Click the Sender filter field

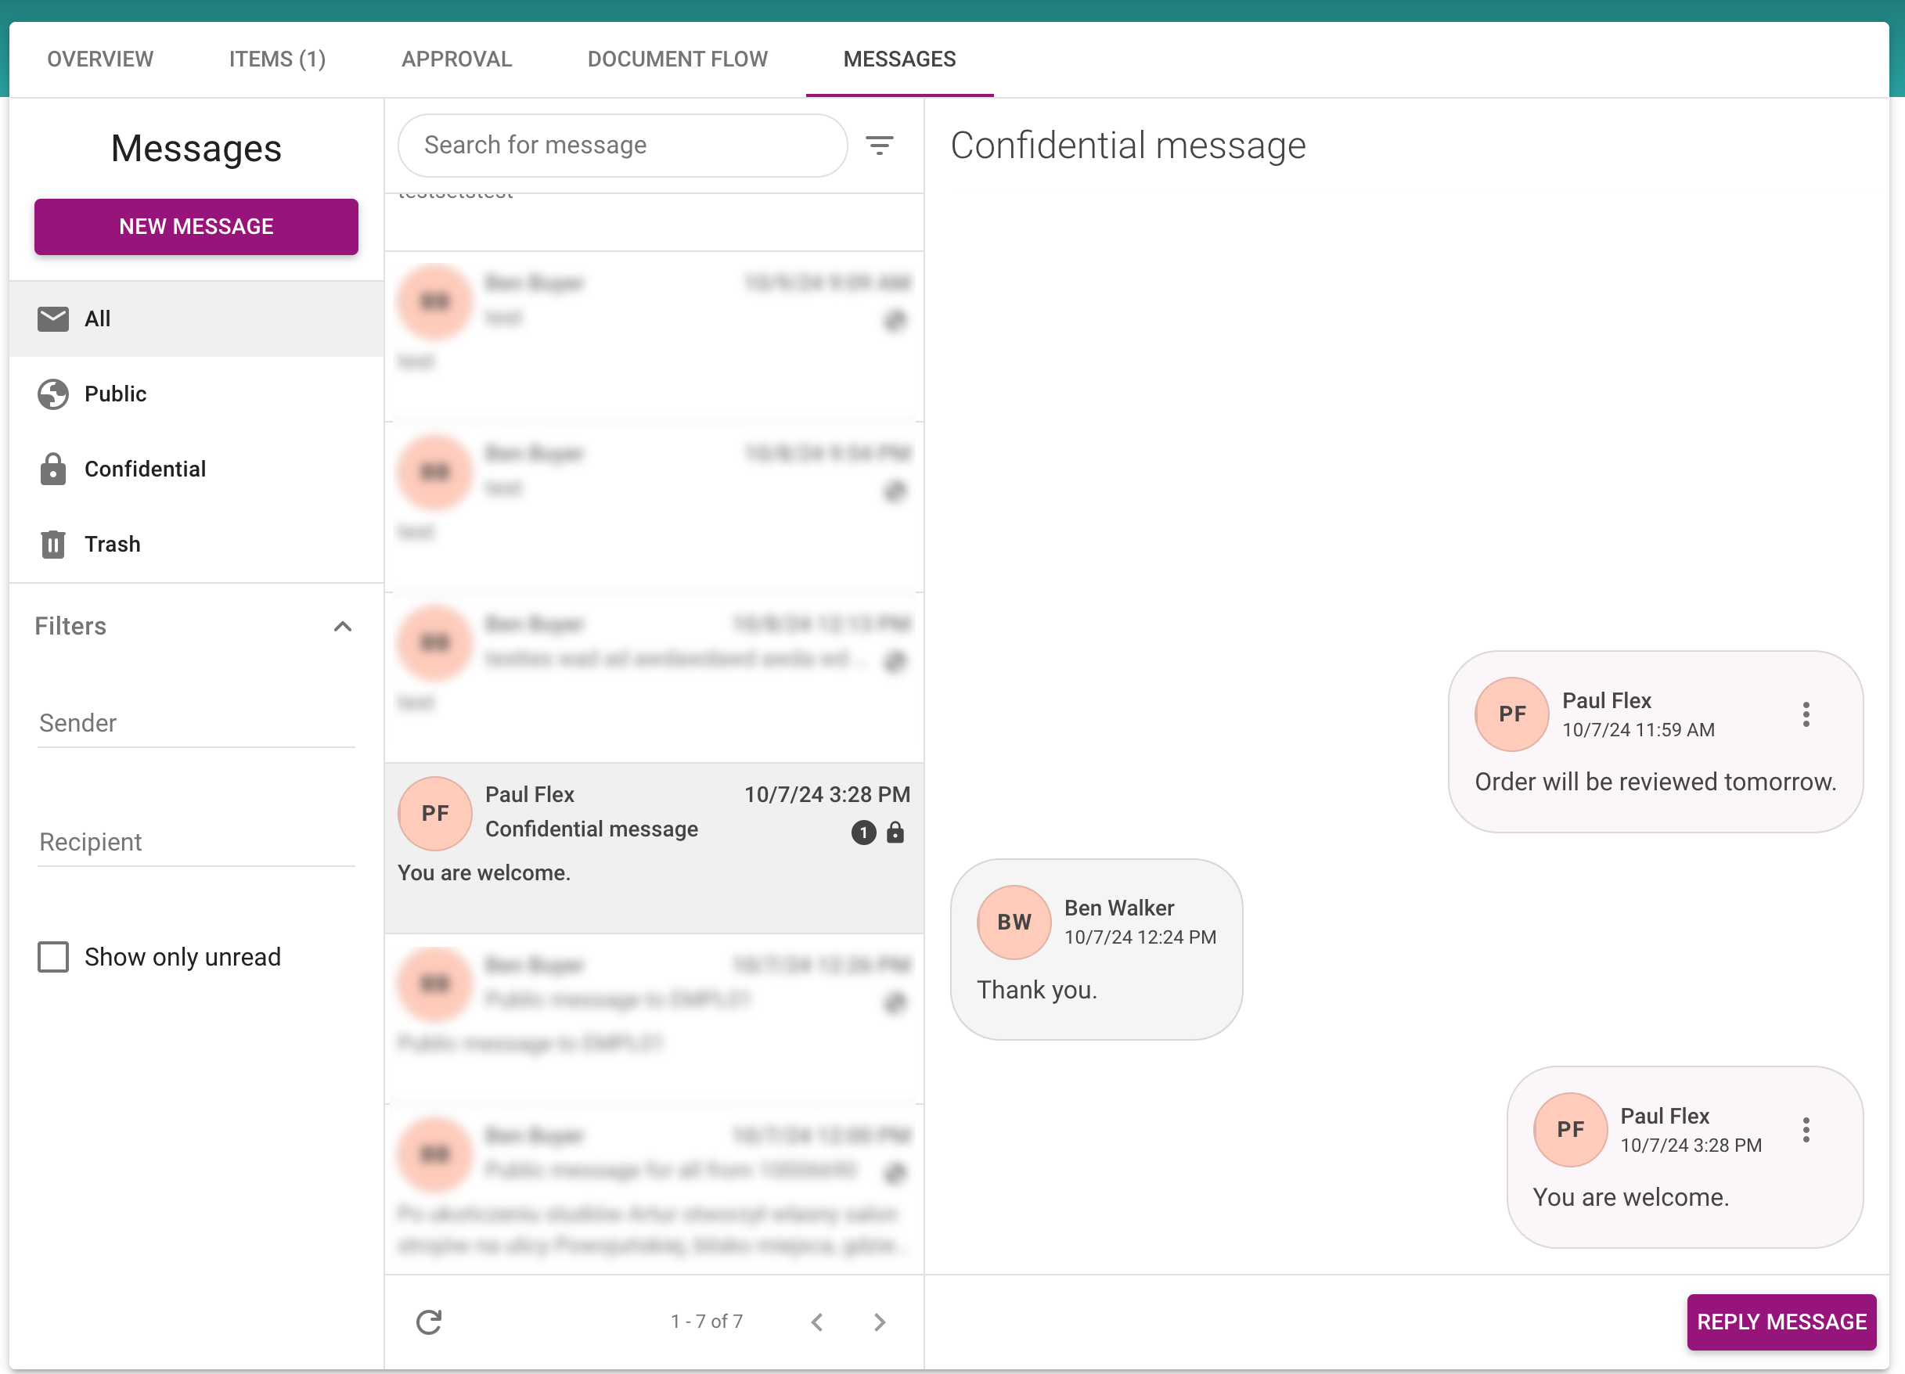coord(196,723)
